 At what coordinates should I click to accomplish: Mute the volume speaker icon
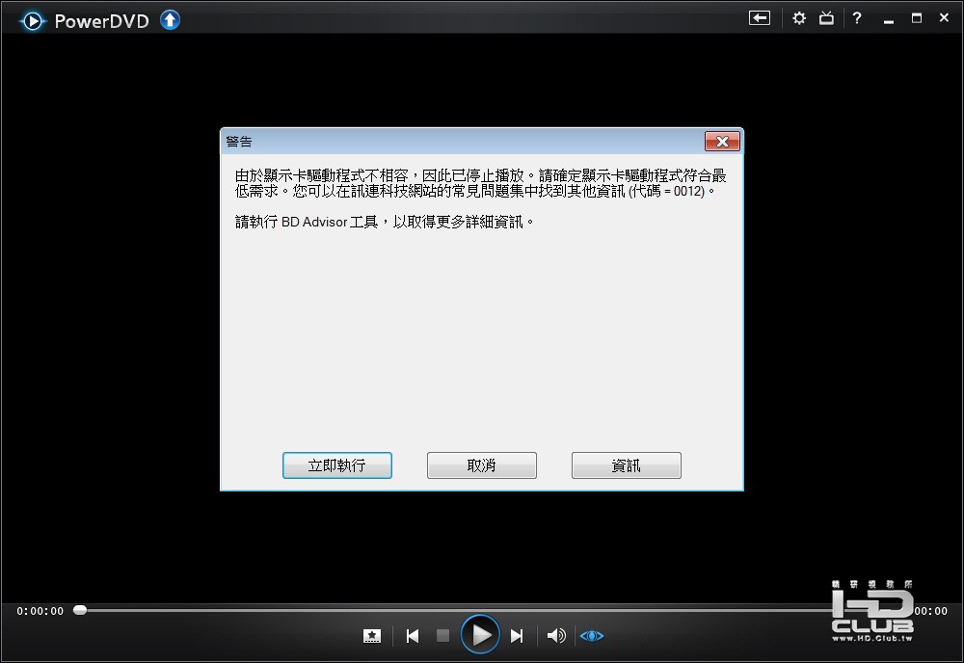[556, 635]
